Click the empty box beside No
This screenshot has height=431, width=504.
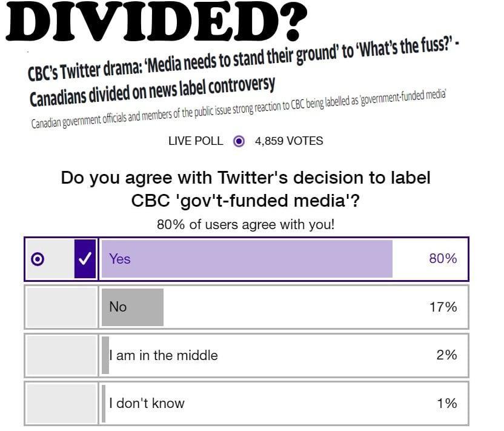[x=62, y=307]
